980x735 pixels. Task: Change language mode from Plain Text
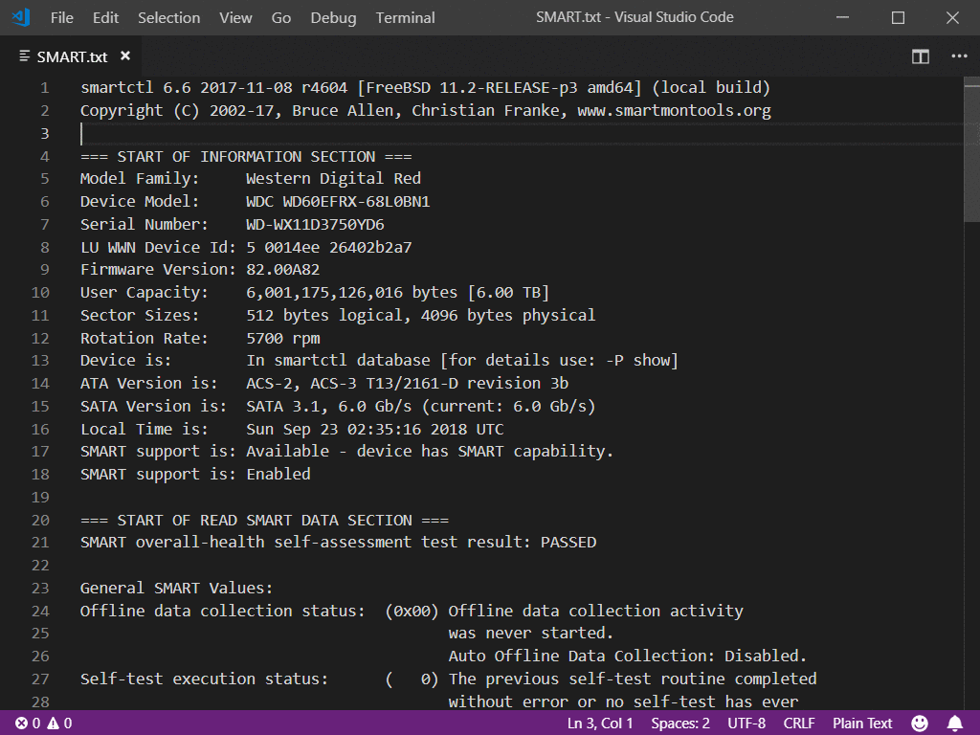(861, 724)
